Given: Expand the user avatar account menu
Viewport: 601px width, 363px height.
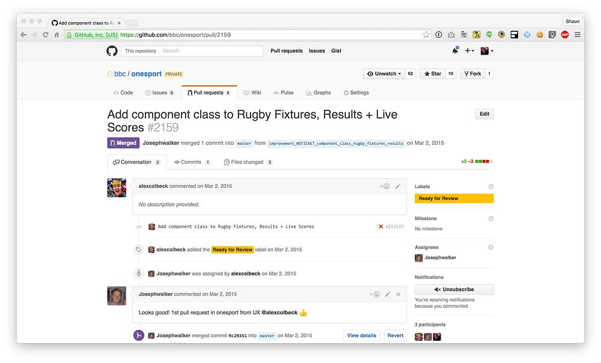Looking at the screenshot, I should (x=487, y=50).
